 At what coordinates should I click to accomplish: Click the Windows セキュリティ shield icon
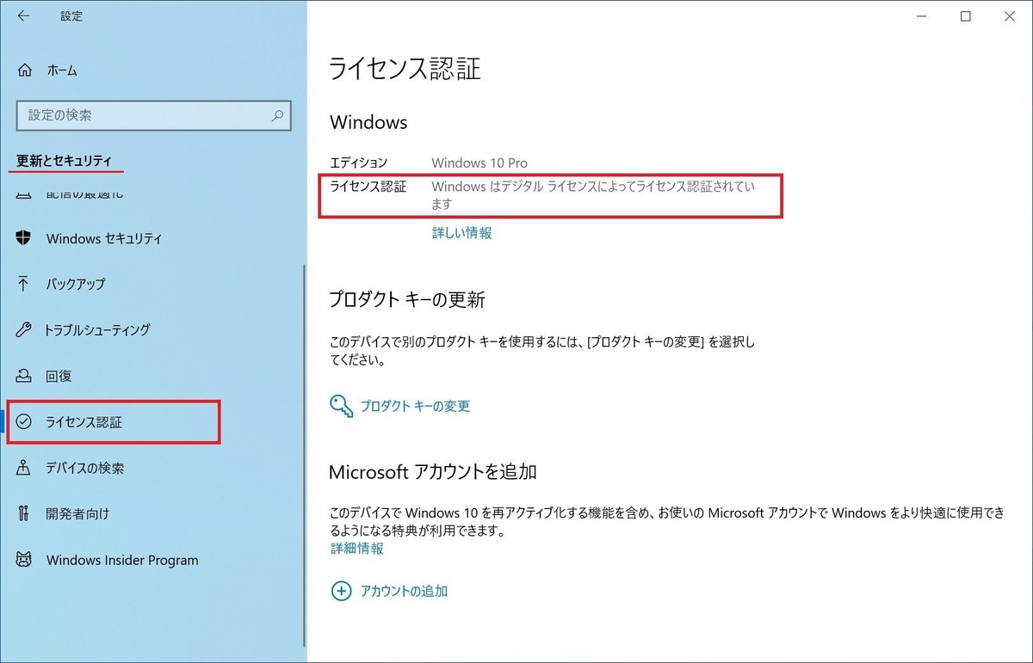tap(25, 238)
